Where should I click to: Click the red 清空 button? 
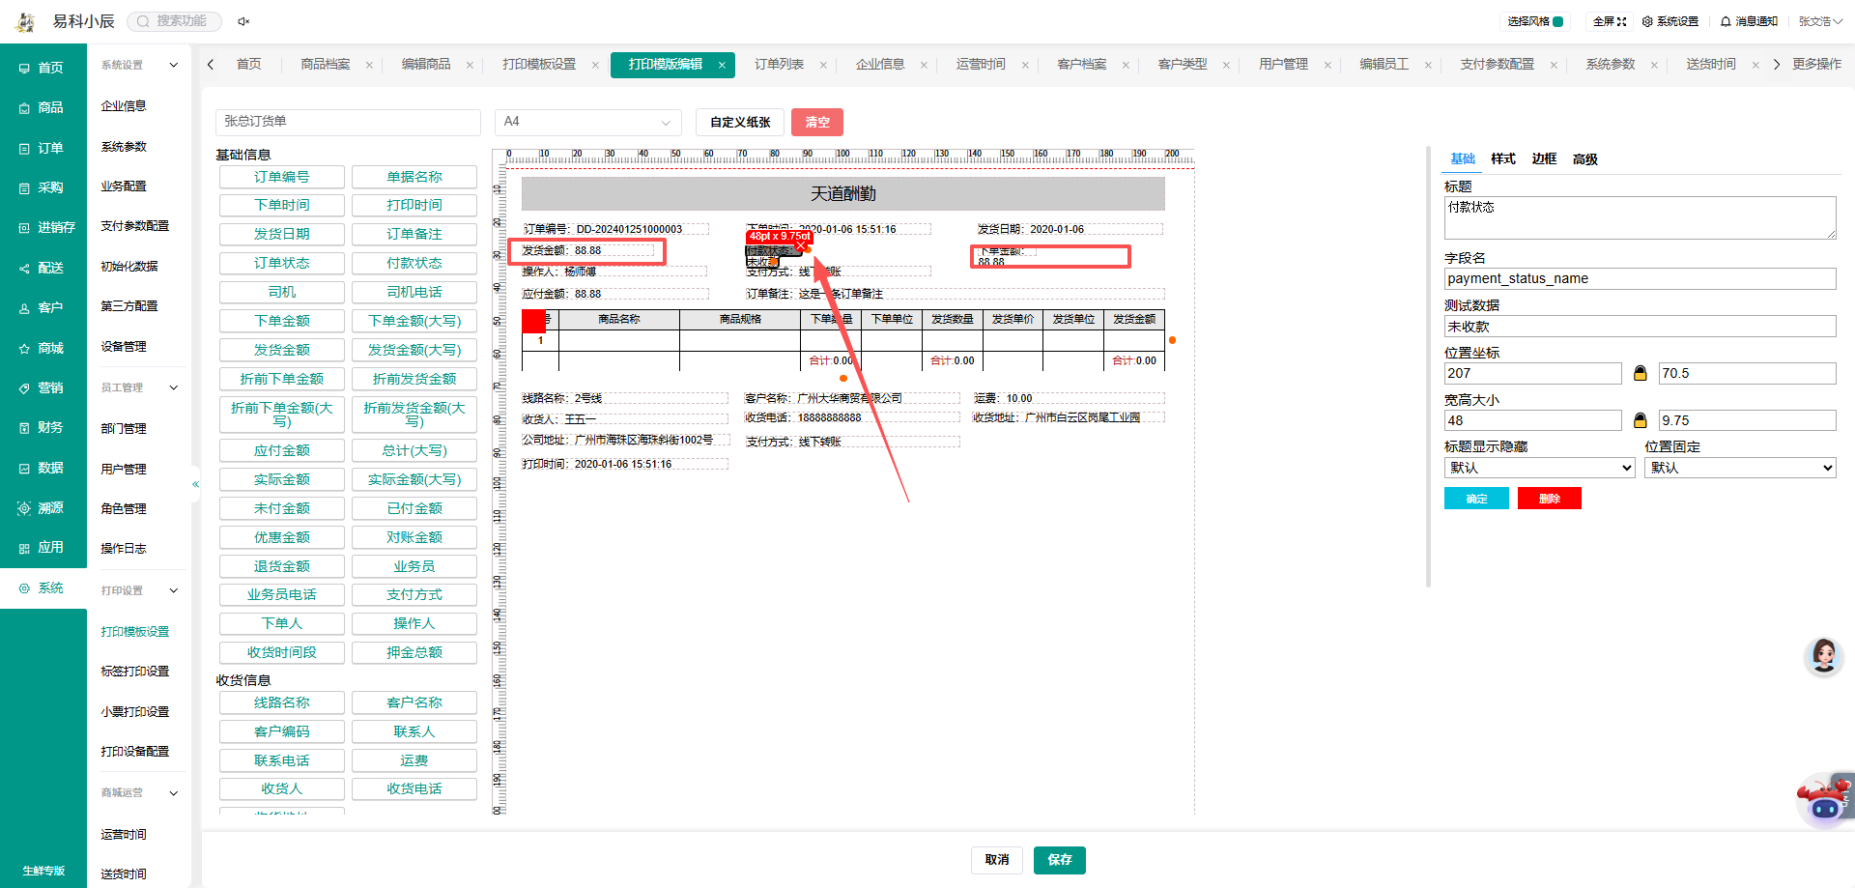tap(817, 122)
